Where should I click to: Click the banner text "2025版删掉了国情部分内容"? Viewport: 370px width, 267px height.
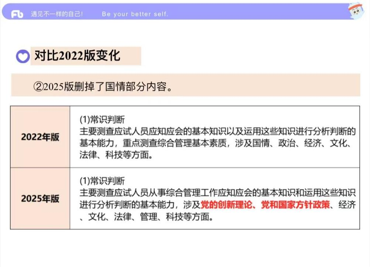click(x=108, y=87)
